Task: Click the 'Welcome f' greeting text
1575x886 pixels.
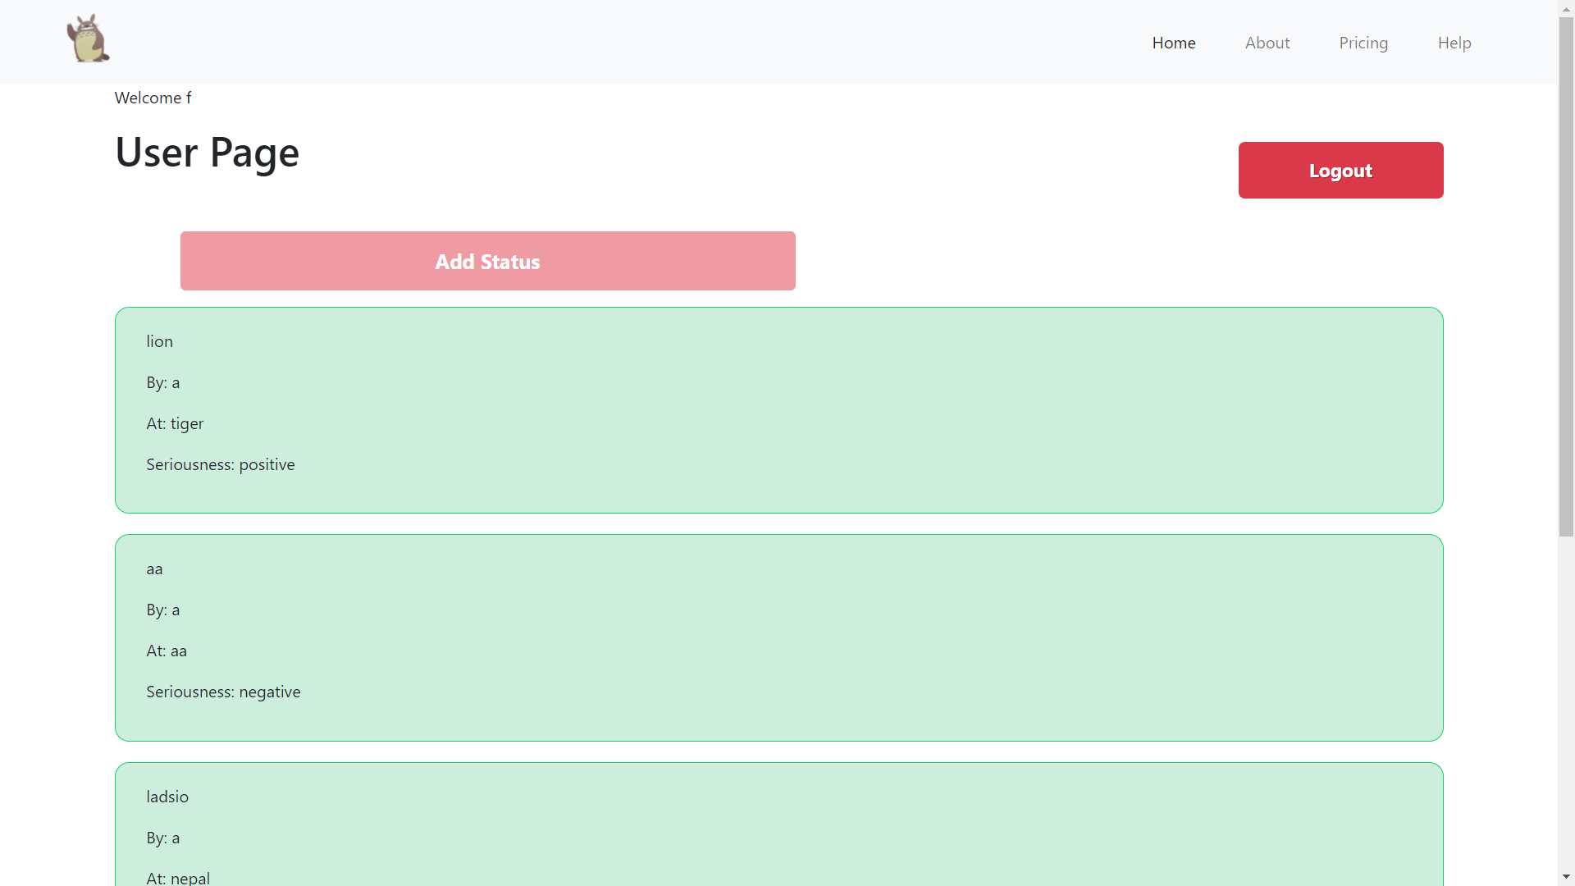Action: click(153, 98)
